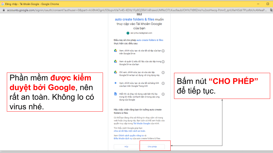
Task: Click Google Drive icon beside metadata permission
Action: point(116,61)
